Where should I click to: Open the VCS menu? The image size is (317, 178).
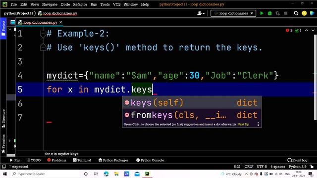(x=117, y=4)
